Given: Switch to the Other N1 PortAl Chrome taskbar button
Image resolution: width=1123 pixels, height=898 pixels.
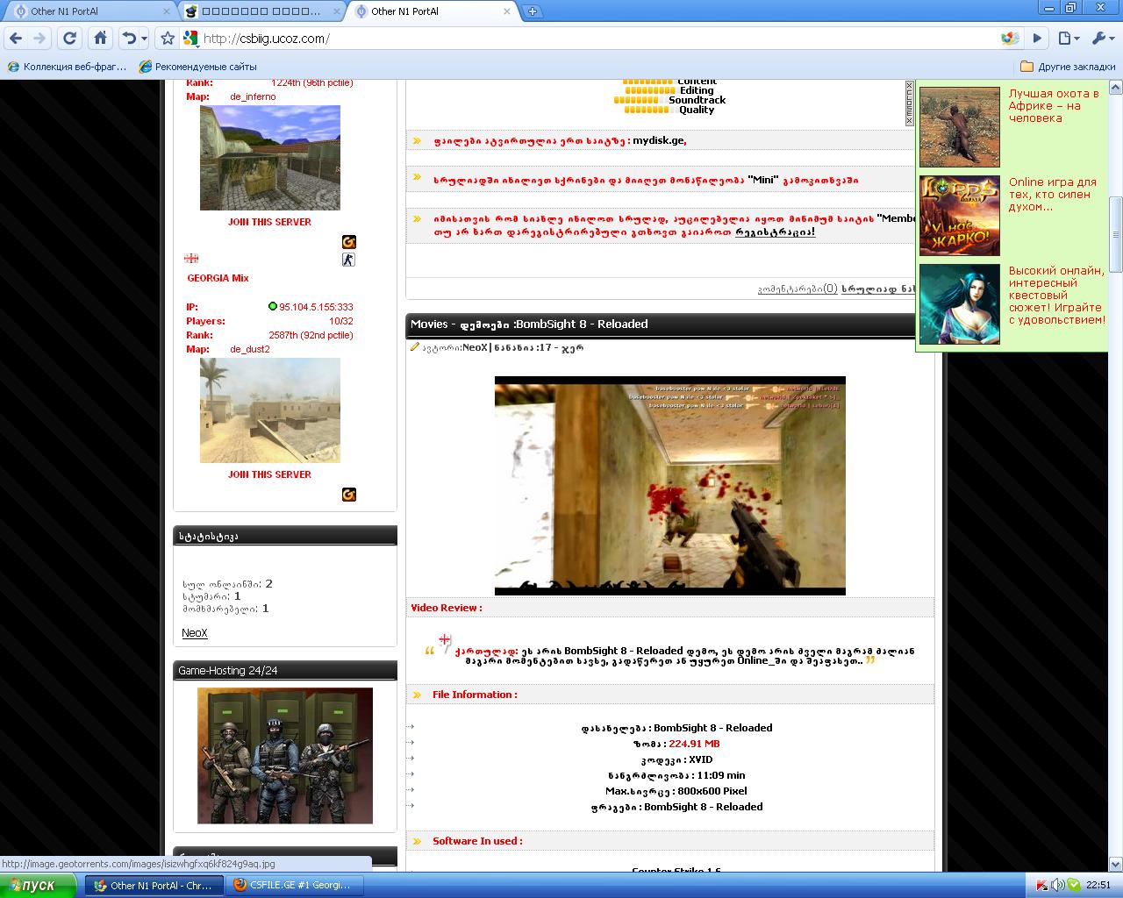Looking at the screenshot, I should (154, 886).
